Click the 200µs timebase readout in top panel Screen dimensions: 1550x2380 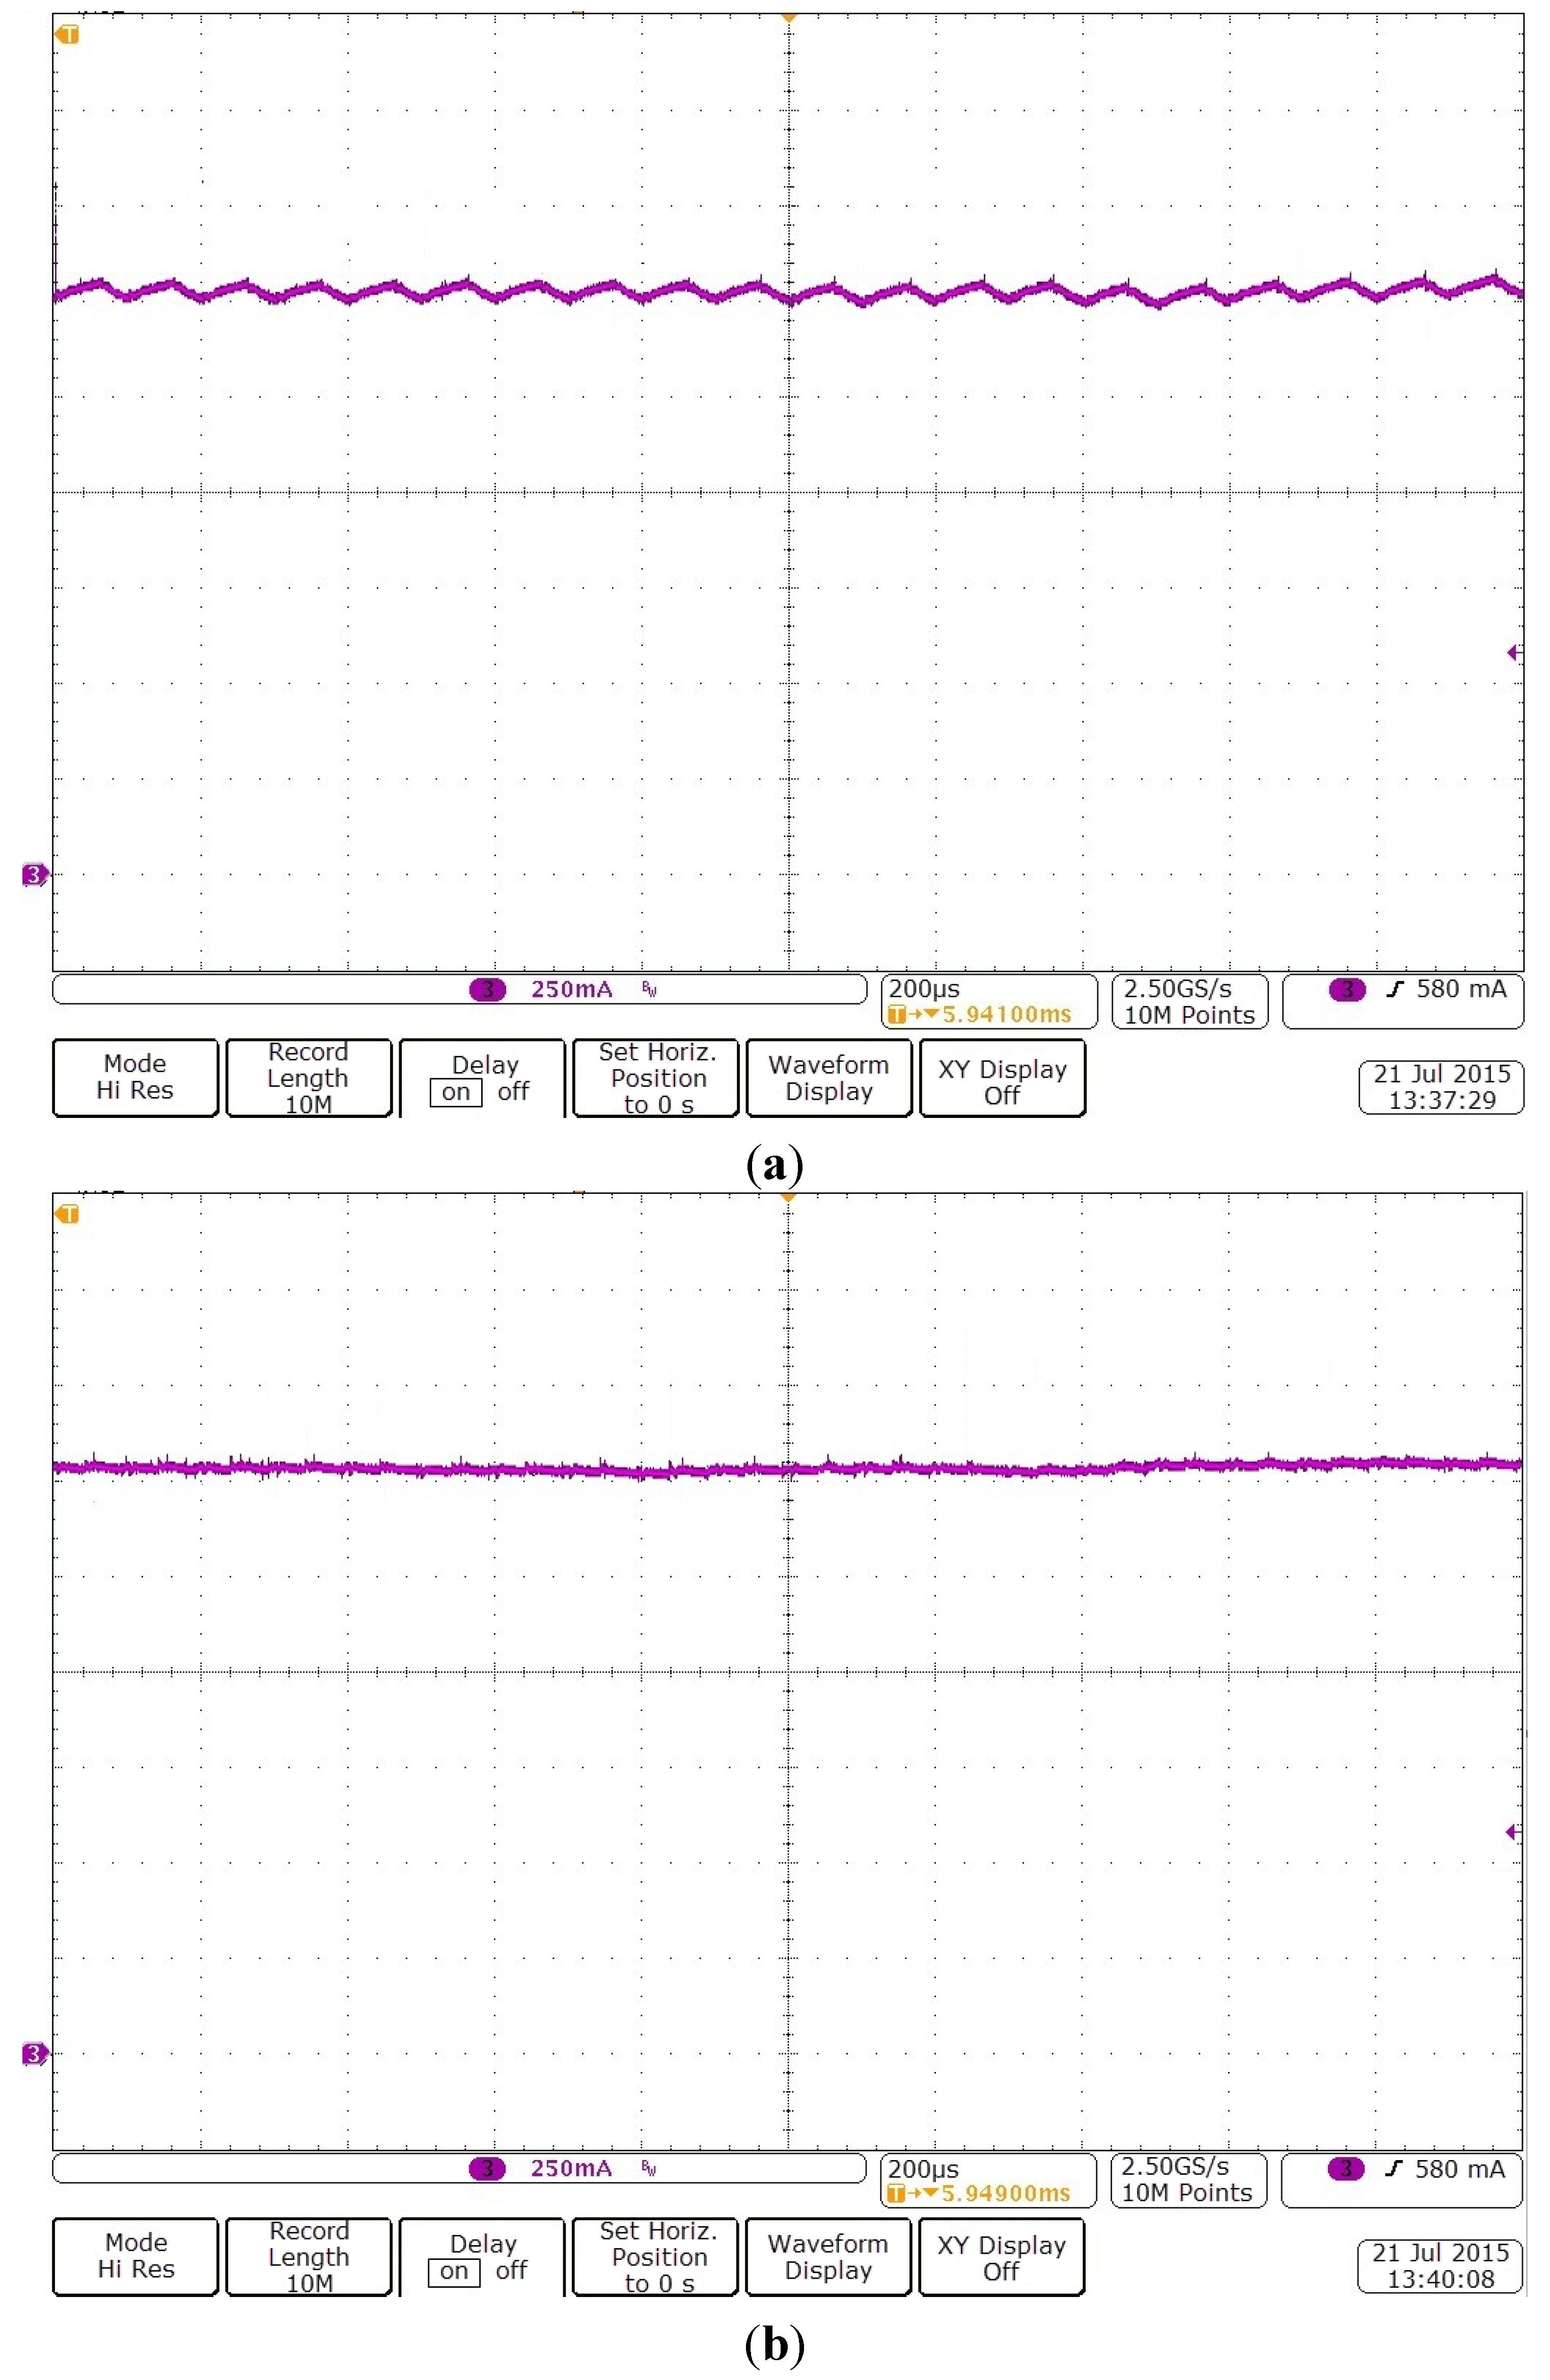925,989
